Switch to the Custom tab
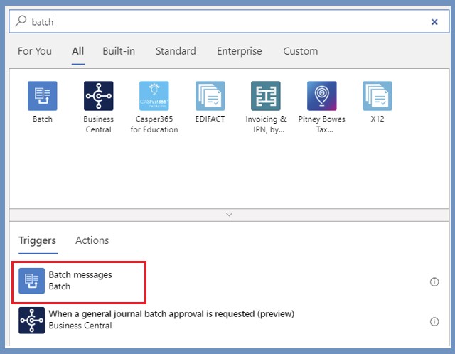This screenshot has width=455, height=354. 300,51
